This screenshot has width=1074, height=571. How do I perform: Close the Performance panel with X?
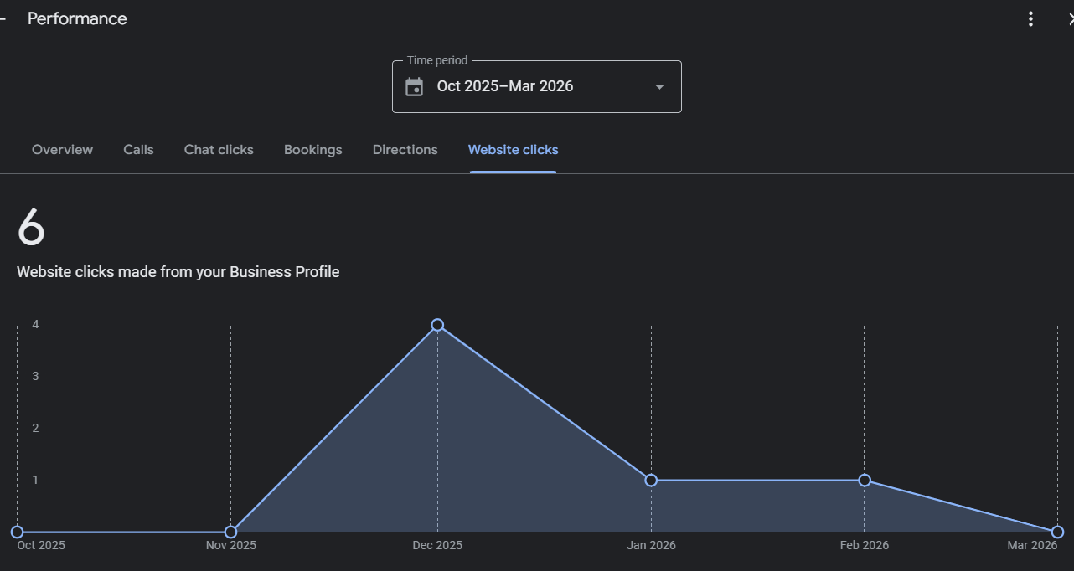point(1070,19)
